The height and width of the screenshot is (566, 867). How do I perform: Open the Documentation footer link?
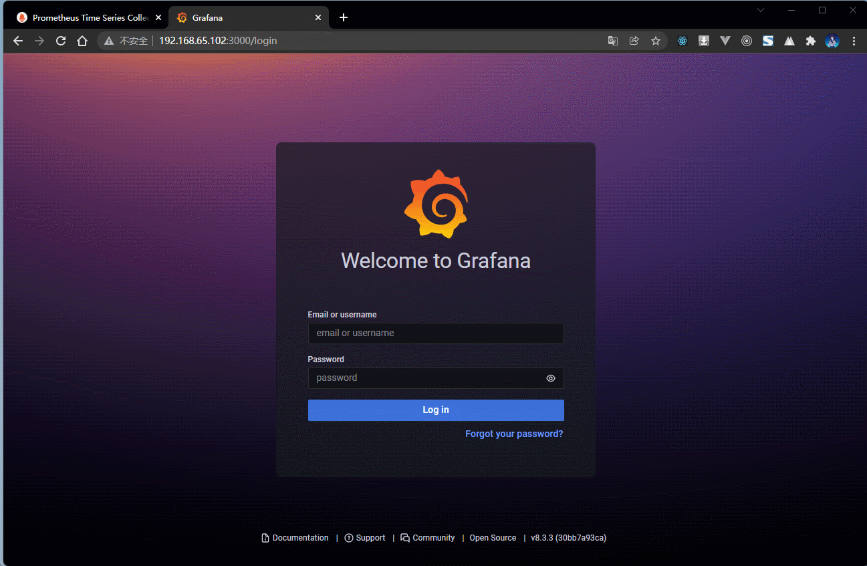295,538
